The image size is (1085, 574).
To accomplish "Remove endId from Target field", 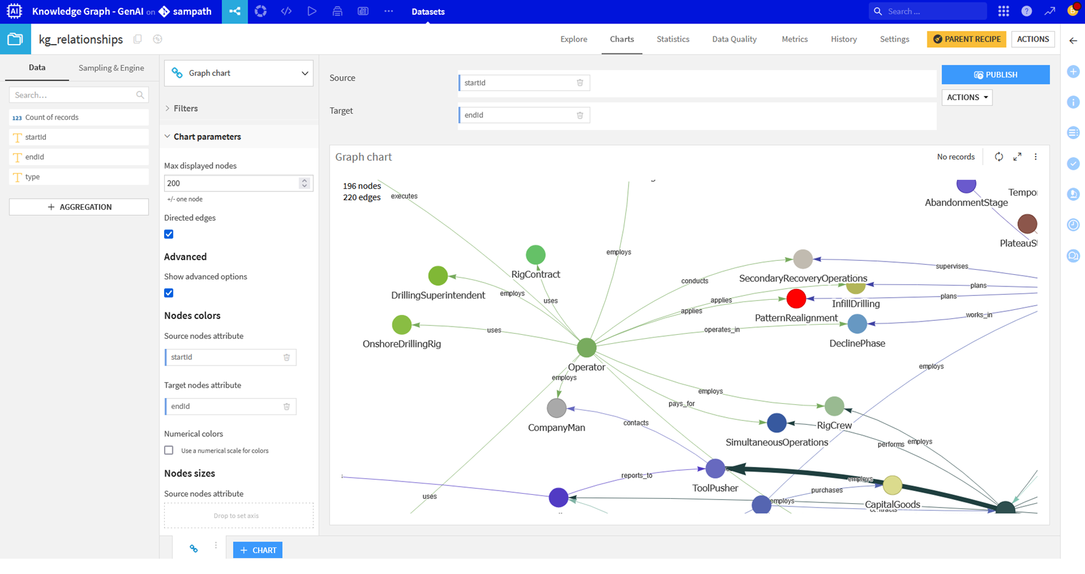I will pos(580,115).
